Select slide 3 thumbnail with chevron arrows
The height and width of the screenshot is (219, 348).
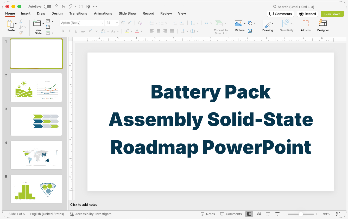(36, 121)
